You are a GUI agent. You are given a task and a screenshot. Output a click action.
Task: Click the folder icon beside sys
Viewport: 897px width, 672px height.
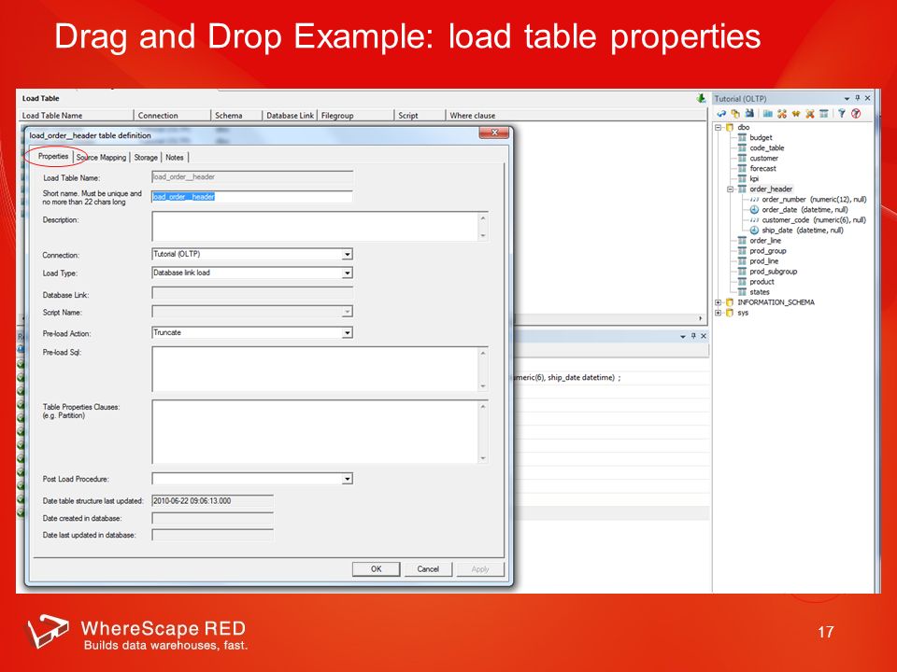click(x=730, y=313)
